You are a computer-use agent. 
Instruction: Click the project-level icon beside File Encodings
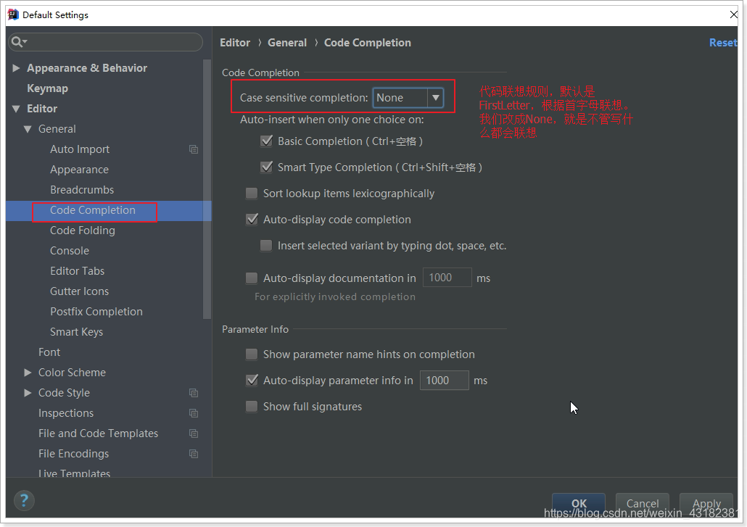click(x=194, y=454)
